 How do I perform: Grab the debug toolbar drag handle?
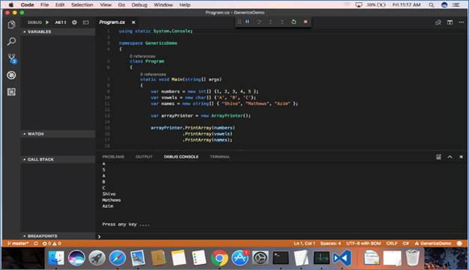click(x=239, y=22)
